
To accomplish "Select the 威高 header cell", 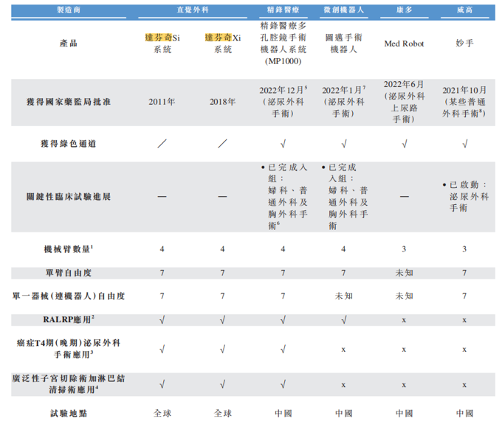I will (464, 10).
